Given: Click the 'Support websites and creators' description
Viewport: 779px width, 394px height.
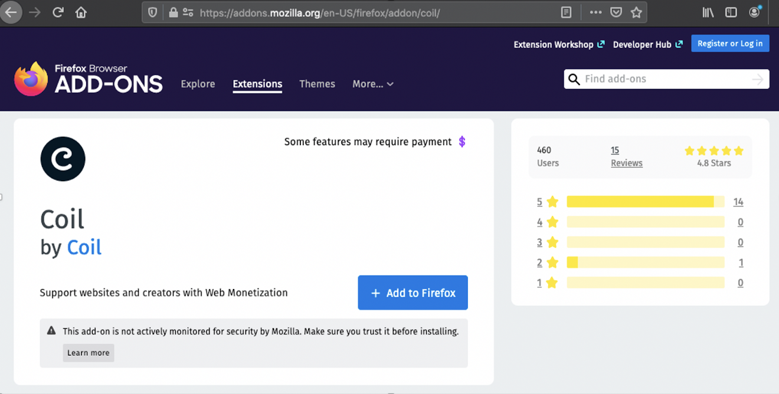Looking at the screenshot, I should (163, 293).
